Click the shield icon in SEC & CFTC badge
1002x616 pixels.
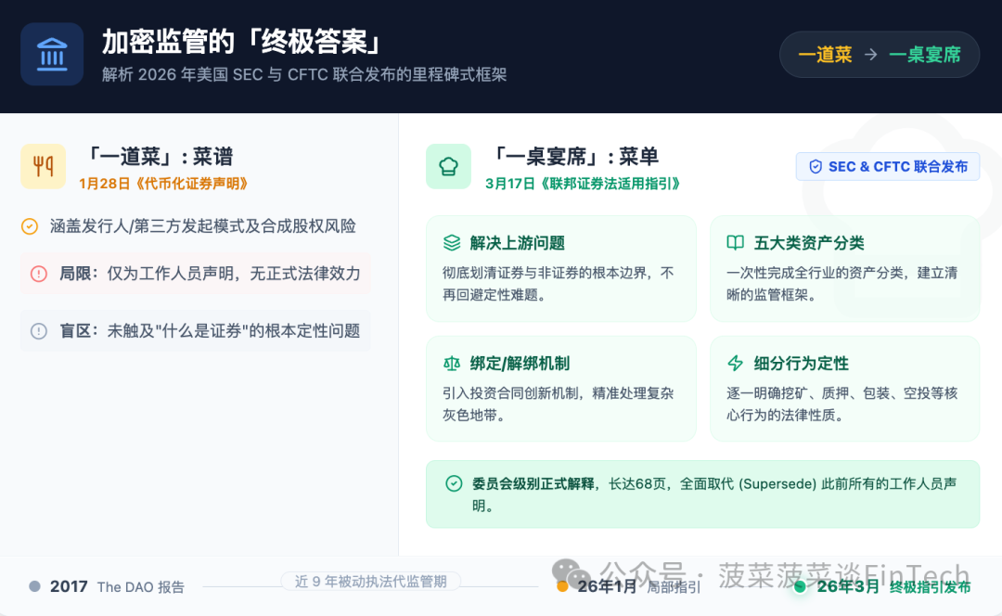pos(816,167)
